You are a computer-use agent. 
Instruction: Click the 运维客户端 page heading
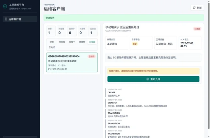point(54,9)
